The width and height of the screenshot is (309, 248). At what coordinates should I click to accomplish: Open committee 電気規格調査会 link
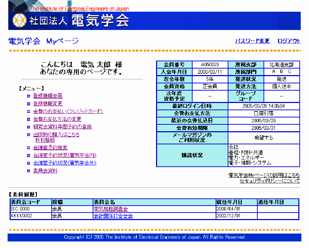click(x=111, y=209)
